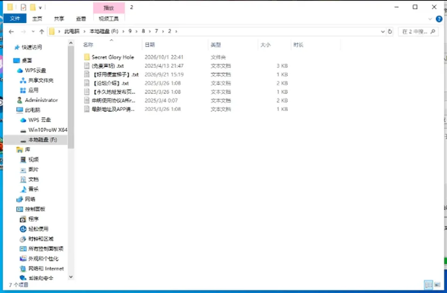This screenshot has width=447, height=293.
Task: Open the 视频 library in the sidebar
Action: click(x=30, y=160)
